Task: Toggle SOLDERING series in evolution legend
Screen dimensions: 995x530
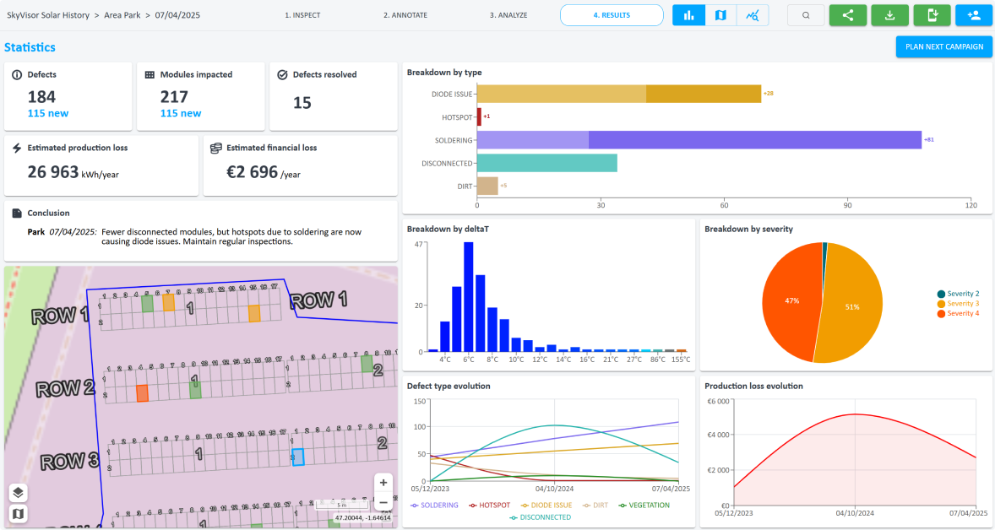Action: 435,506
